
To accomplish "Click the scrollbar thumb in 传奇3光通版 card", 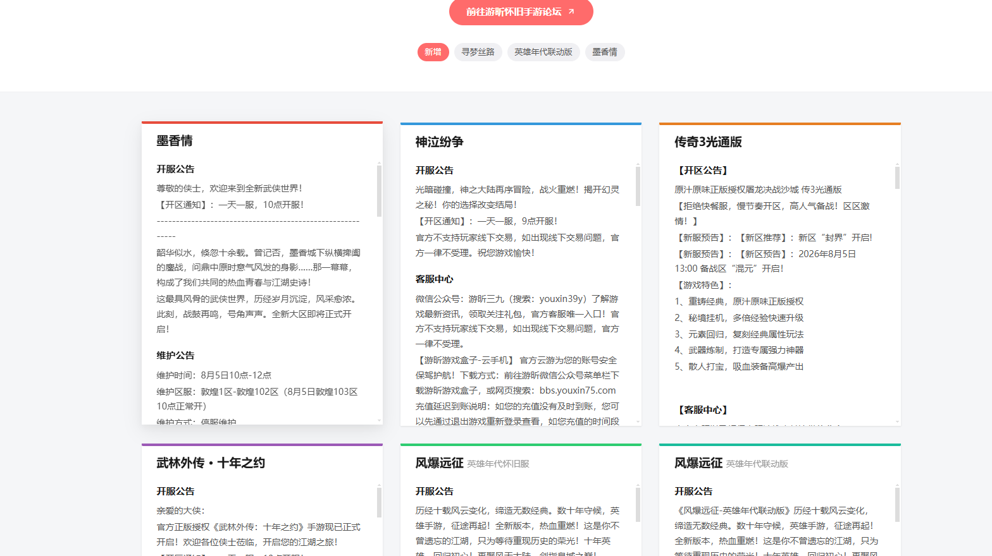I will [x=897, y=178].
